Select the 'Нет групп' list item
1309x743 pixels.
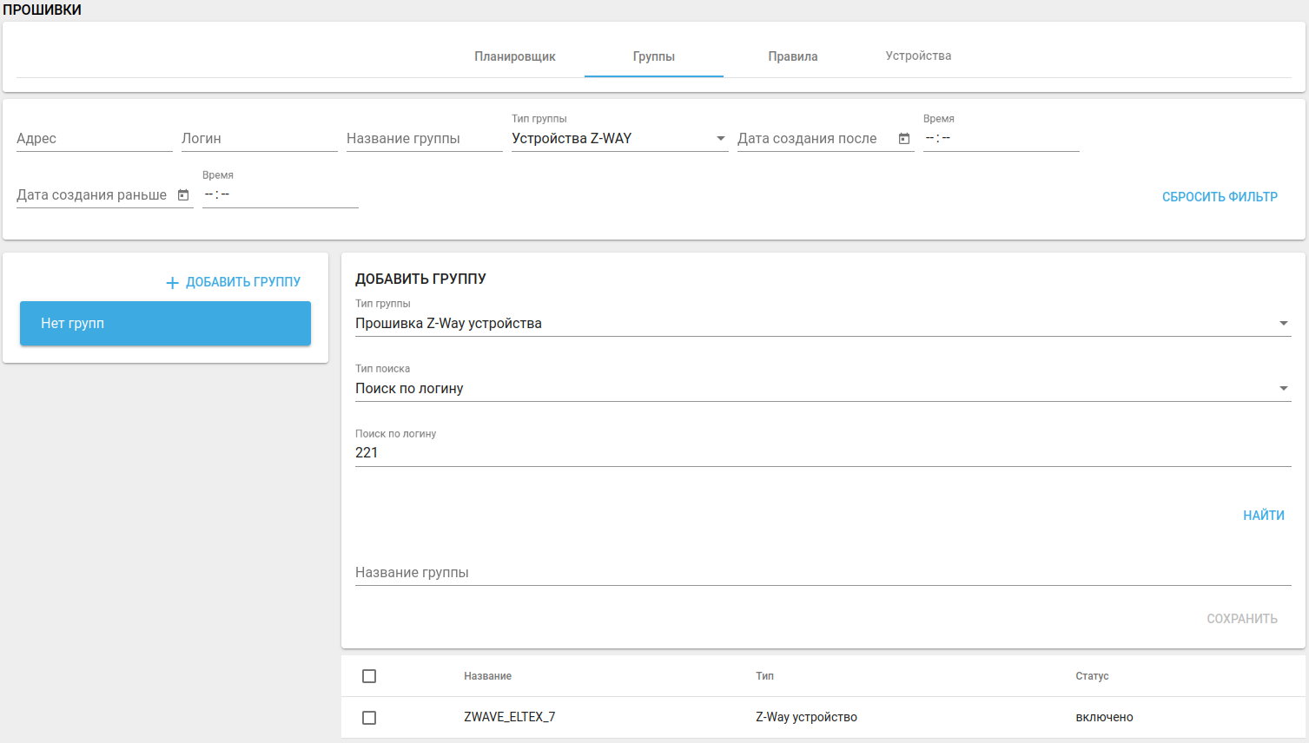[x=165, y=324]
